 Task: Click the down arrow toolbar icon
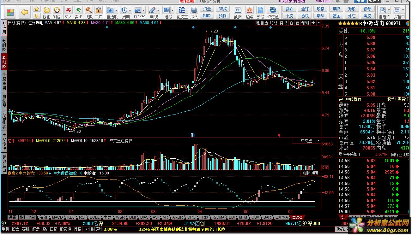tap(37, 15)
